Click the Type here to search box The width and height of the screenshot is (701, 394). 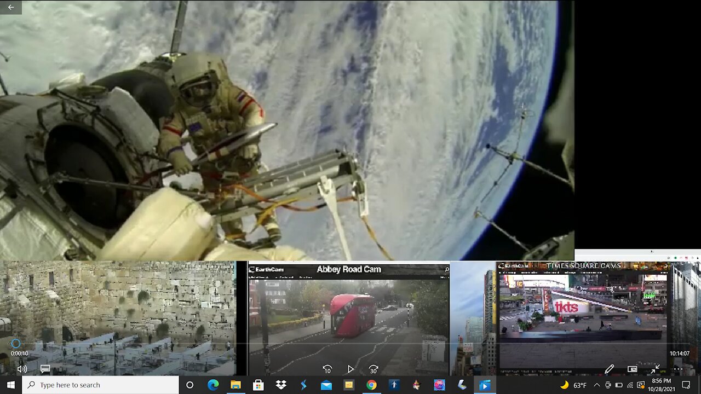click(x=101, y=385)
